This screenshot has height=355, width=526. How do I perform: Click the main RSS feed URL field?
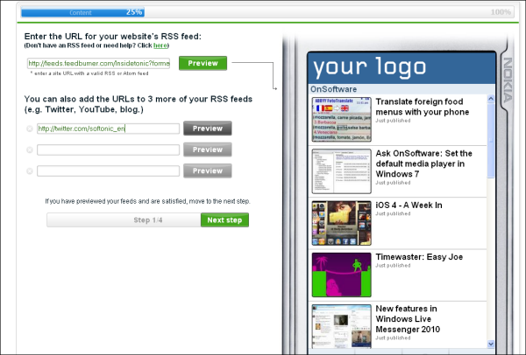(98, 64)
